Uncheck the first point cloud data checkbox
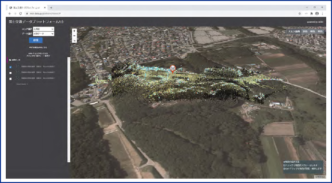This screenshot has height=183, width=332. [x=11, y=67]
